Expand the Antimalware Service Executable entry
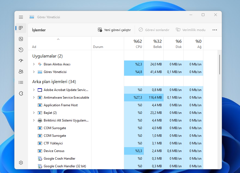 coord(34,98)
